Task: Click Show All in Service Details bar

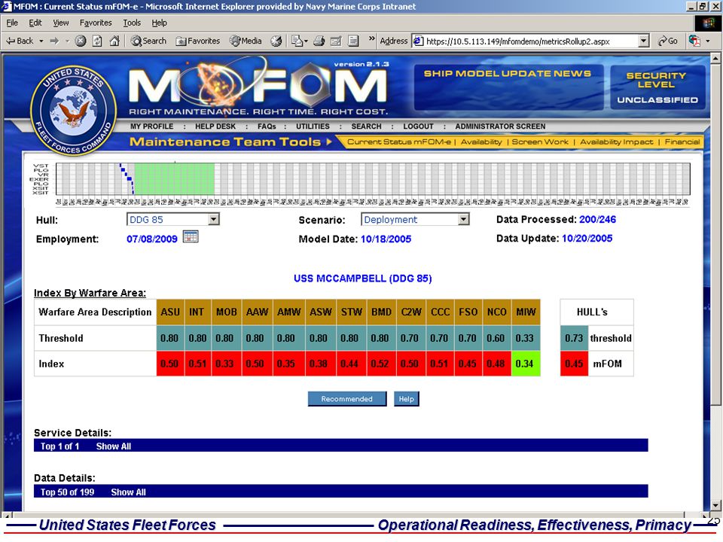Action: [x=114, y=446]
